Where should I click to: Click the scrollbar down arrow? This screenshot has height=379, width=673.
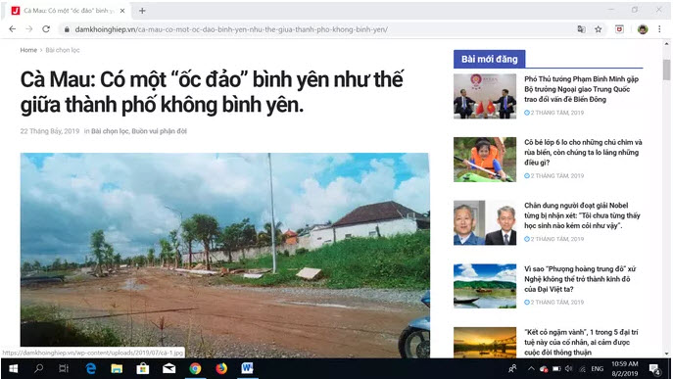pyautogui.click(x=666, y=354)
